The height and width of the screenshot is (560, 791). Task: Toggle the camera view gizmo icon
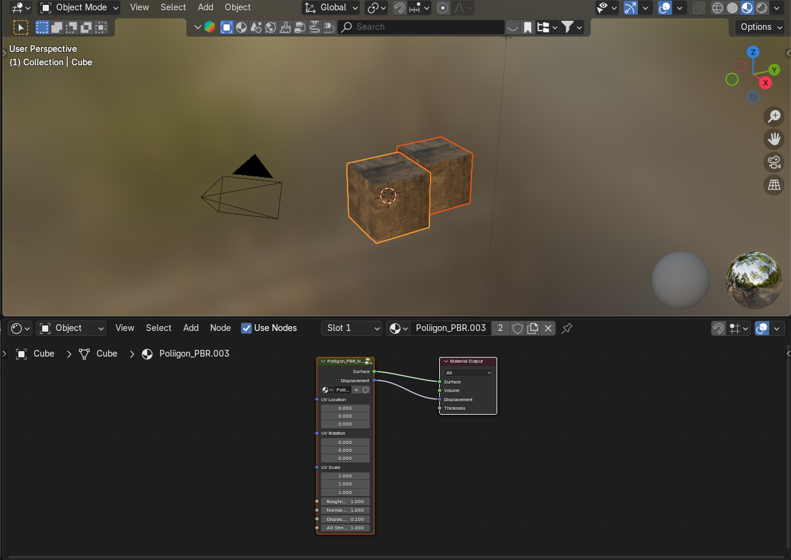pos(774,162)
